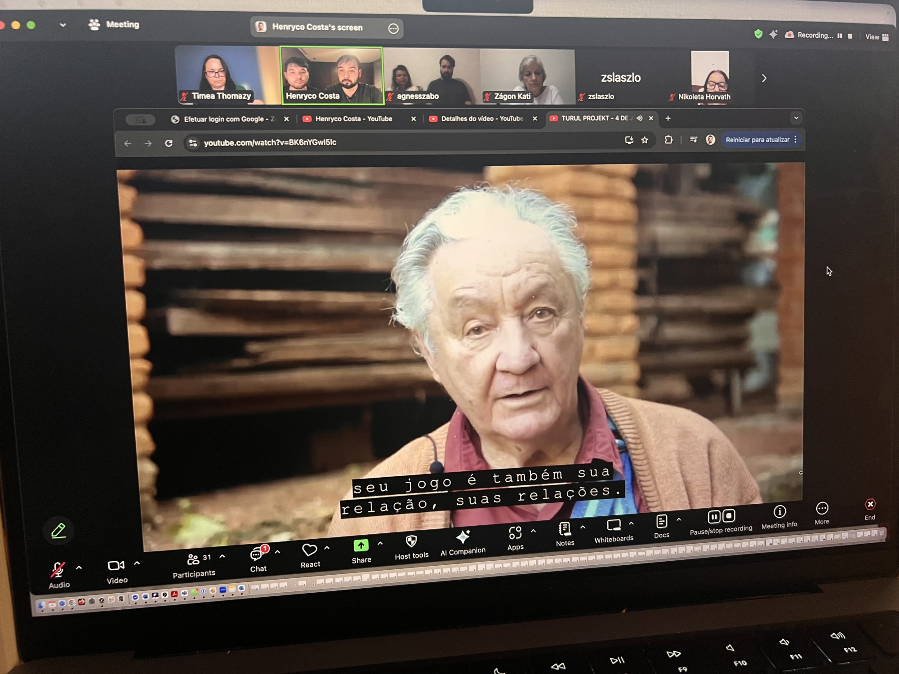
Task: Click the React heart icon
Action: [309, 550]
